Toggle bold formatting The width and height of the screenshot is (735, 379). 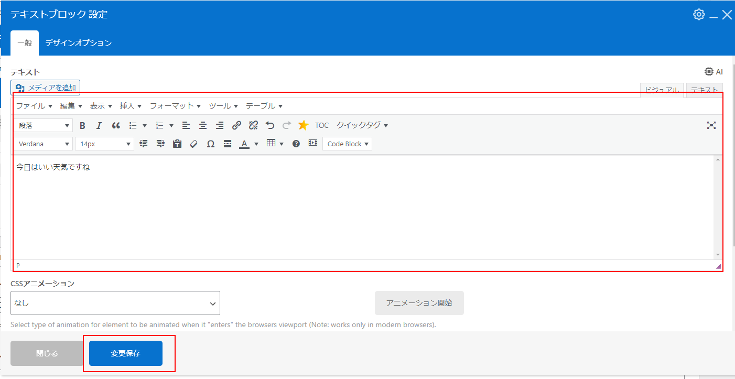click(82, 125)
